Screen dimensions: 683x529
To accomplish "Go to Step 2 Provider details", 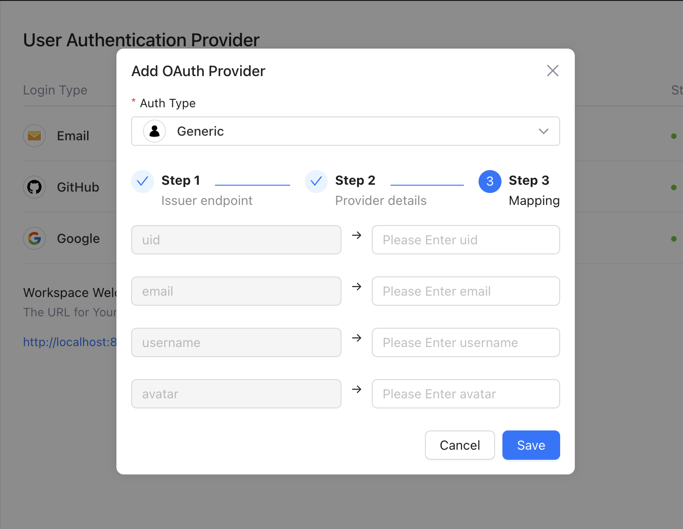I will [x=380, y=190].
